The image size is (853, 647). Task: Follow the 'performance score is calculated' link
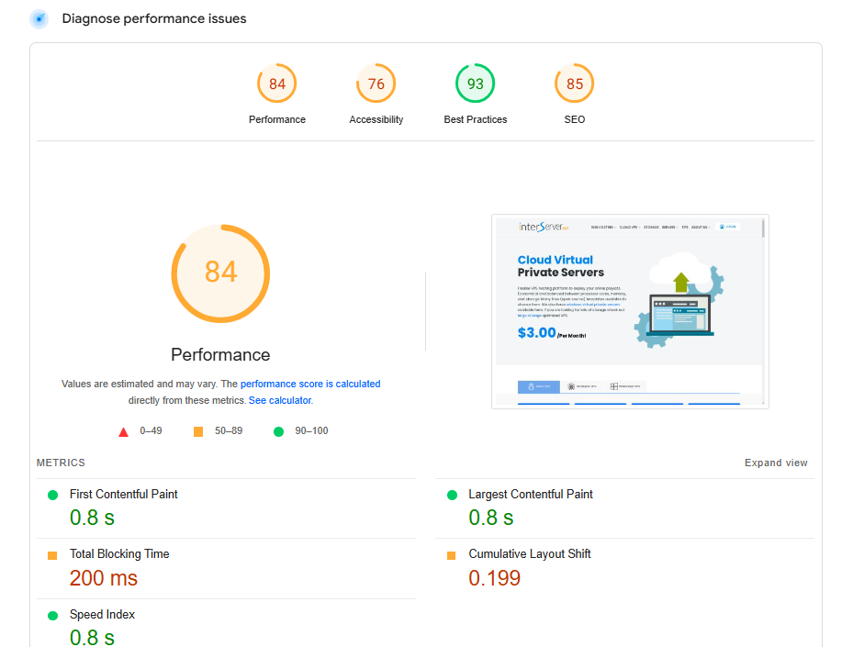[x=310, y=384]
